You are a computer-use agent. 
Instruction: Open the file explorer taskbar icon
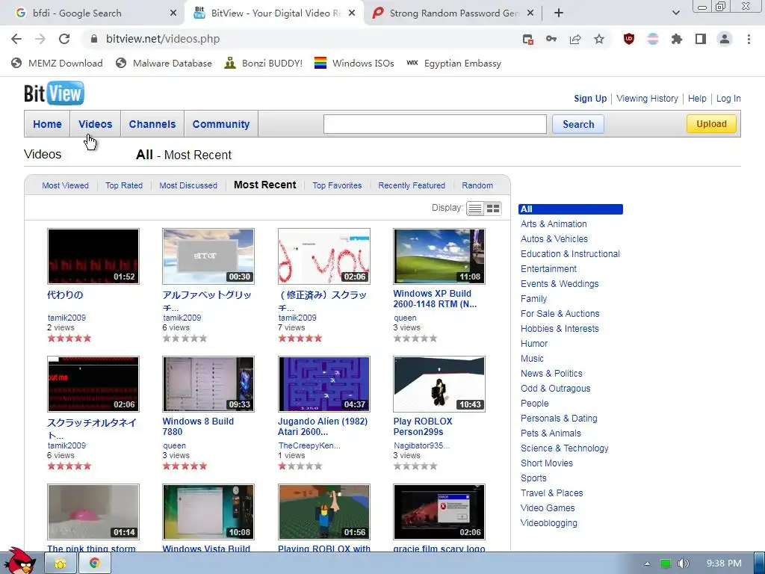(x=61, y=564)
